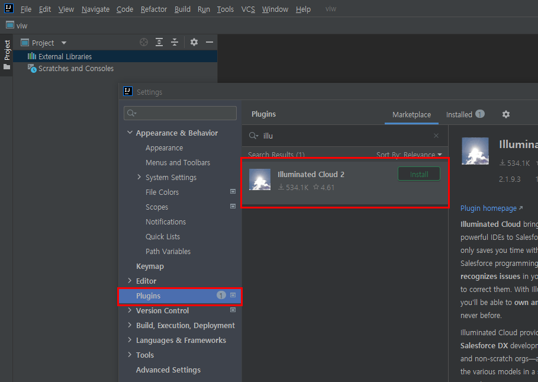Expand the Tools settings node

[130, 355]
